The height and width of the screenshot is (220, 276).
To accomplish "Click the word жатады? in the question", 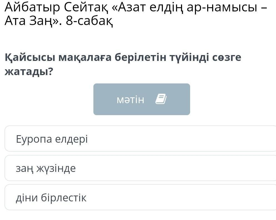I will coord(29,72).
